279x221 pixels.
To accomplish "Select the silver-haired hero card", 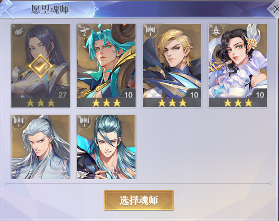I will click(x=40, y=147).
